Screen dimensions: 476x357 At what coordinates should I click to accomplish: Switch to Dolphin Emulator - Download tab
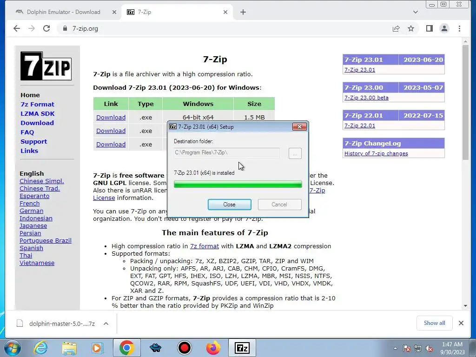click(63, 12)
